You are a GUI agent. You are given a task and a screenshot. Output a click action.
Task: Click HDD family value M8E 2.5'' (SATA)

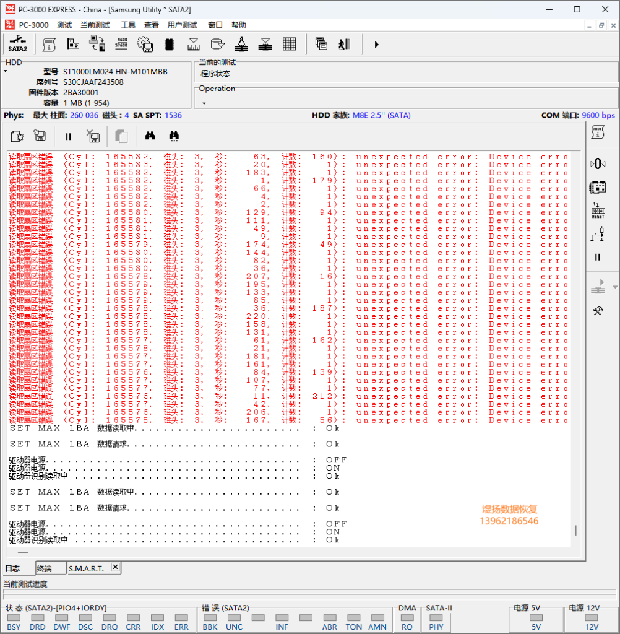point(382,115)
